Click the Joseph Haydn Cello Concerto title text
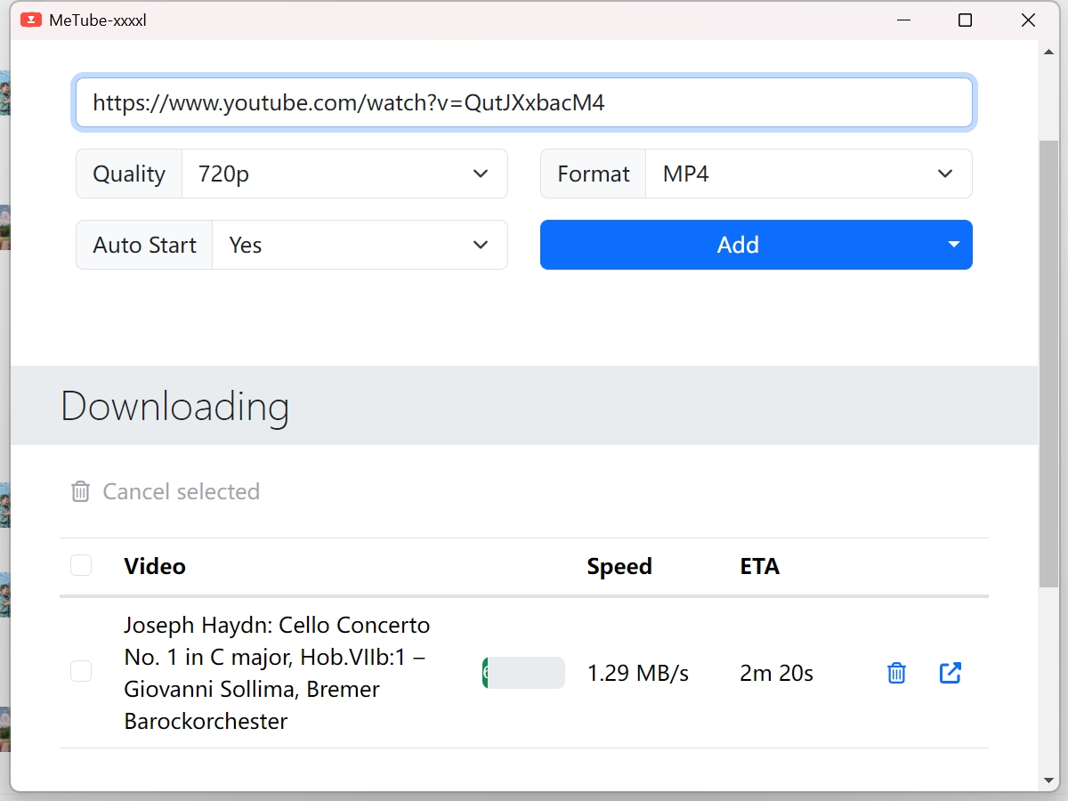 277,673
